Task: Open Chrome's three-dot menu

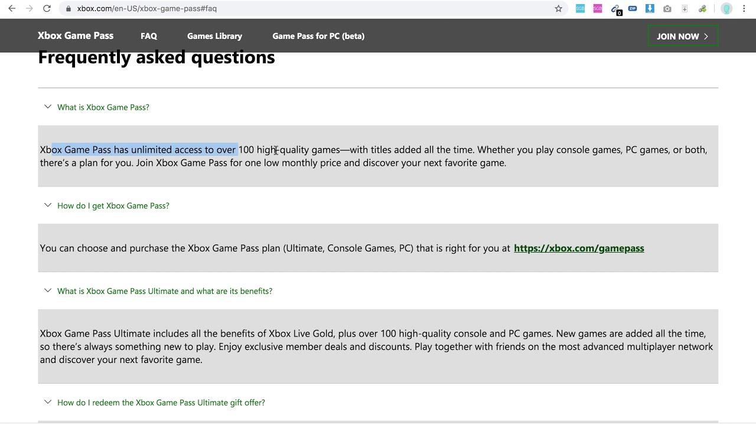Action: [745, 8]
